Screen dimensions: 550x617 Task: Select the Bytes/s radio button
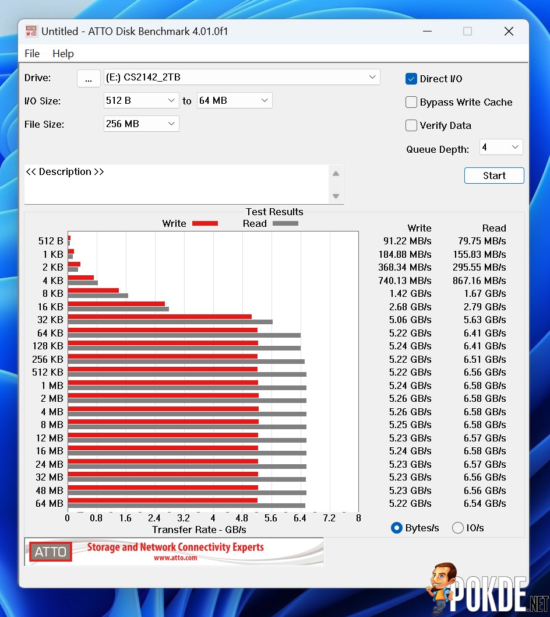tap(397, 528)
